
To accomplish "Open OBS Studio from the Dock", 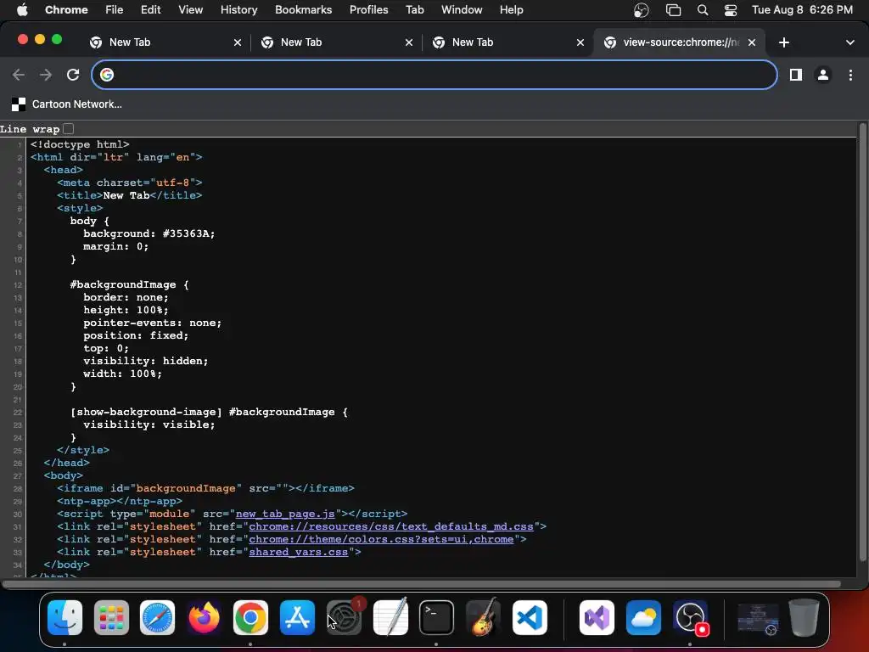I will [x=690, y=618].
